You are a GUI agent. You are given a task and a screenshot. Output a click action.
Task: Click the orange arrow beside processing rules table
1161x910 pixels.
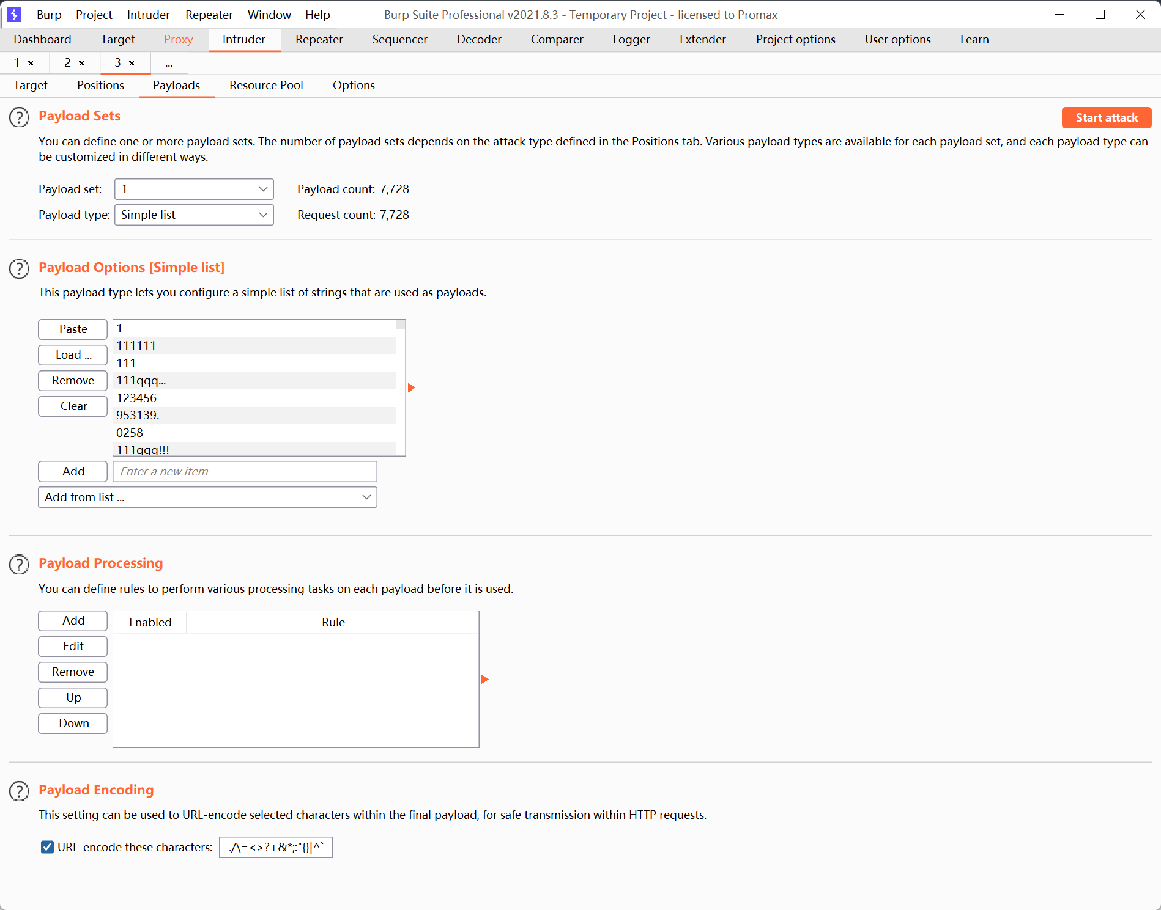point(485,679)
